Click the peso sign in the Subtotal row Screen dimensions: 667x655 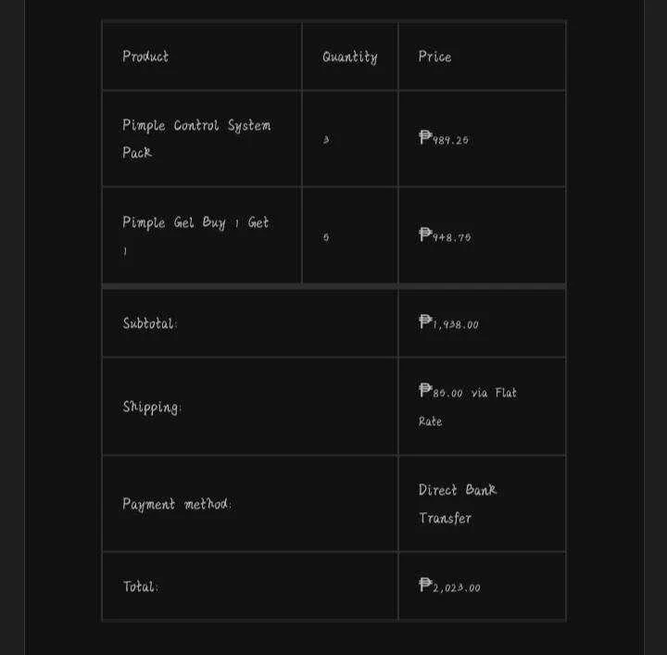tap(425, 321)
